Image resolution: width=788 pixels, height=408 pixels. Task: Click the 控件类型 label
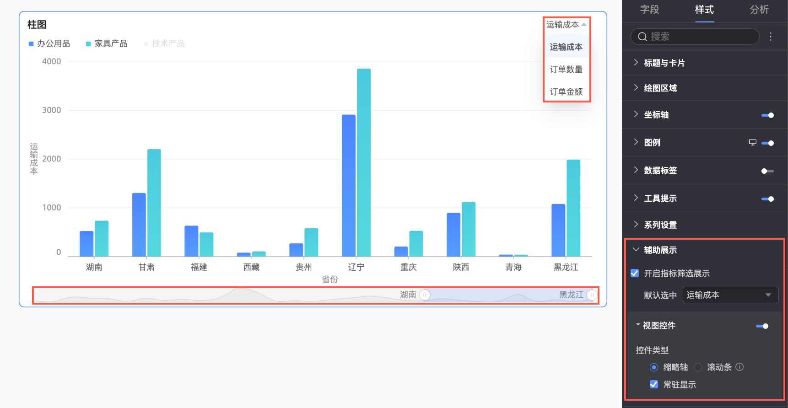pos(652,350)
